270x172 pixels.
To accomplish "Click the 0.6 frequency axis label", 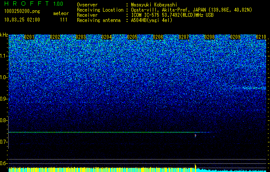I will click(x=3, y=163).
